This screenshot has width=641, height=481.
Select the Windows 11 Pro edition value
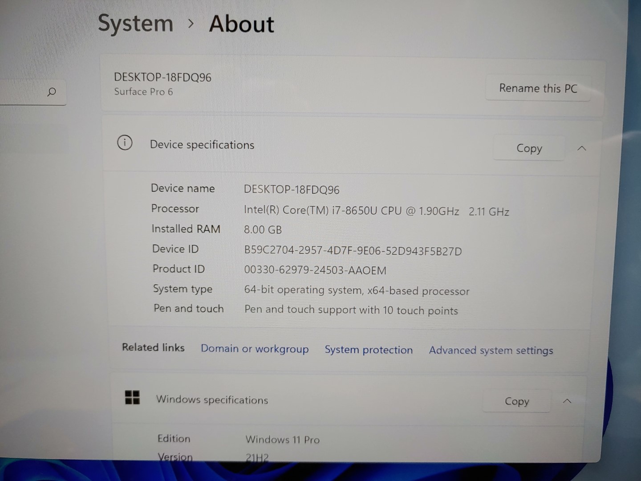283,440
